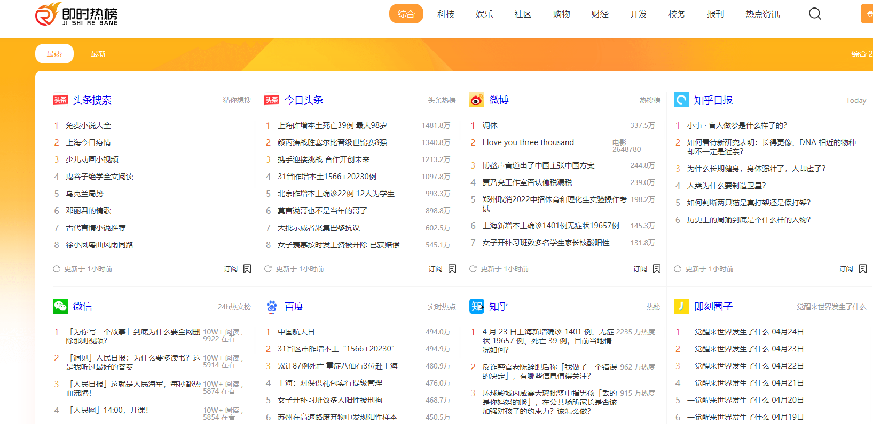873x424 pixels.
Task: Open 上海:对保供礼包实行提级管理
Action: coord(330,383)
